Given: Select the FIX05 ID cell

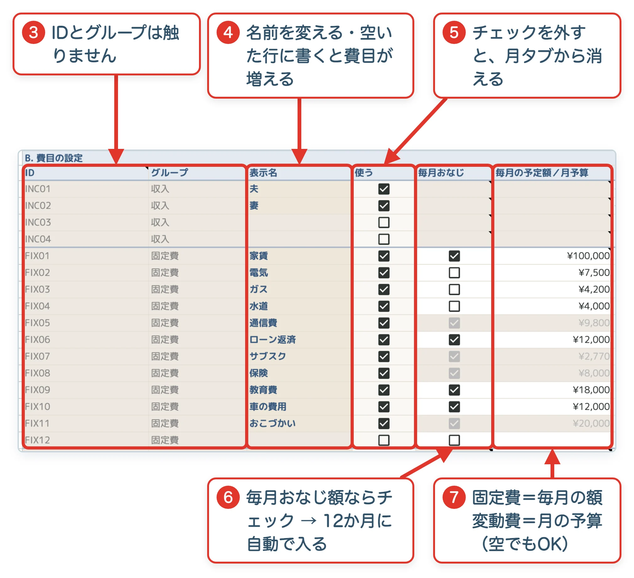Looking at the screenshot, I should [x=86, y=323].
